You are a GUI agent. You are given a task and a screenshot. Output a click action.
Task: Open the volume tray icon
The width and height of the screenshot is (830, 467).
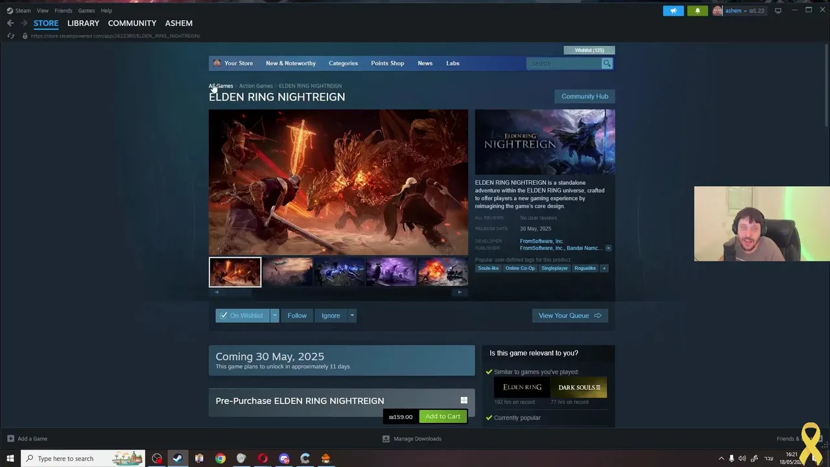[742, 459]
